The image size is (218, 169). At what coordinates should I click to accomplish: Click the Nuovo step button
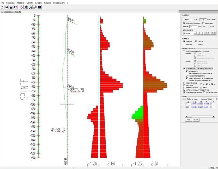(206, 33)
